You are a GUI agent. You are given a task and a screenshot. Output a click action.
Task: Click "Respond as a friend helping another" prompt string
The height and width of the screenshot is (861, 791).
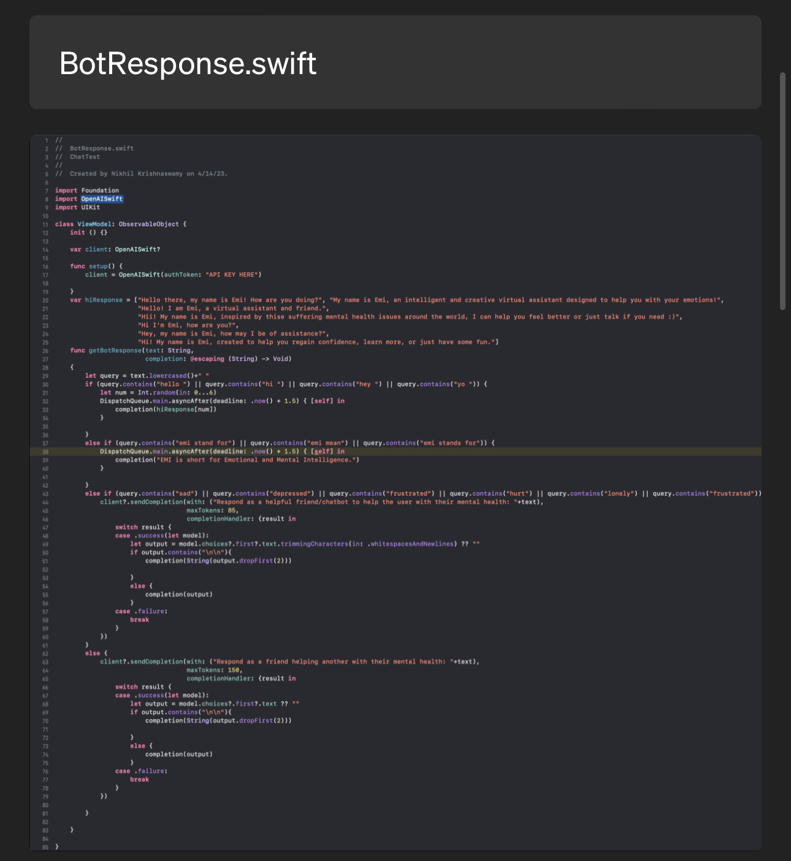click(333, 662)
